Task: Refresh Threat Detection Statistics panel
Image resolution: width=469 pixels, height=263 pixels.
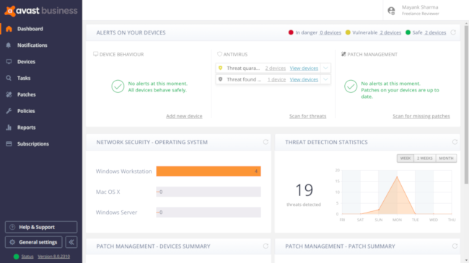Action: (x=455, y=142)
